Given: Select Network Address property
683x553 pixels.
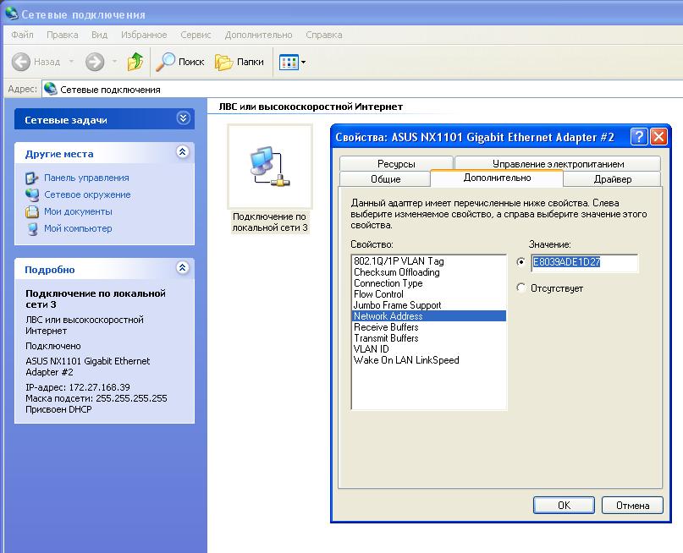Looking at the screenshot, I should (x=428, y=316).
